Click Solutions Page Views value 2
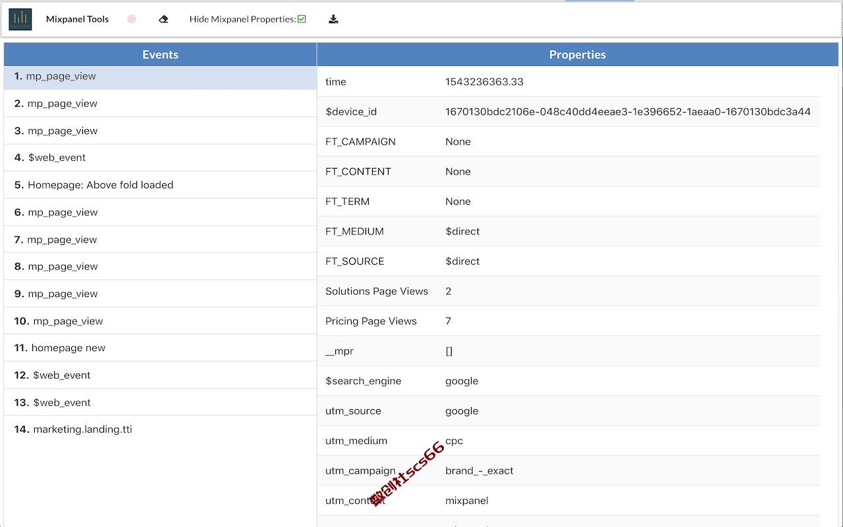 (x=449, y=291)
